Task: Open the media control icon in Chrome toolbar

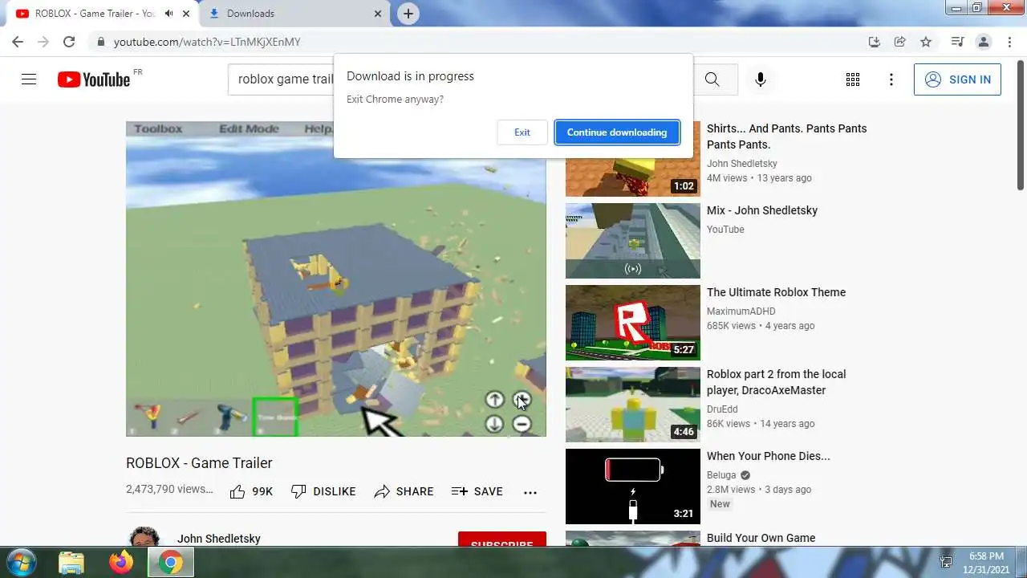Action: coord(957,42)
